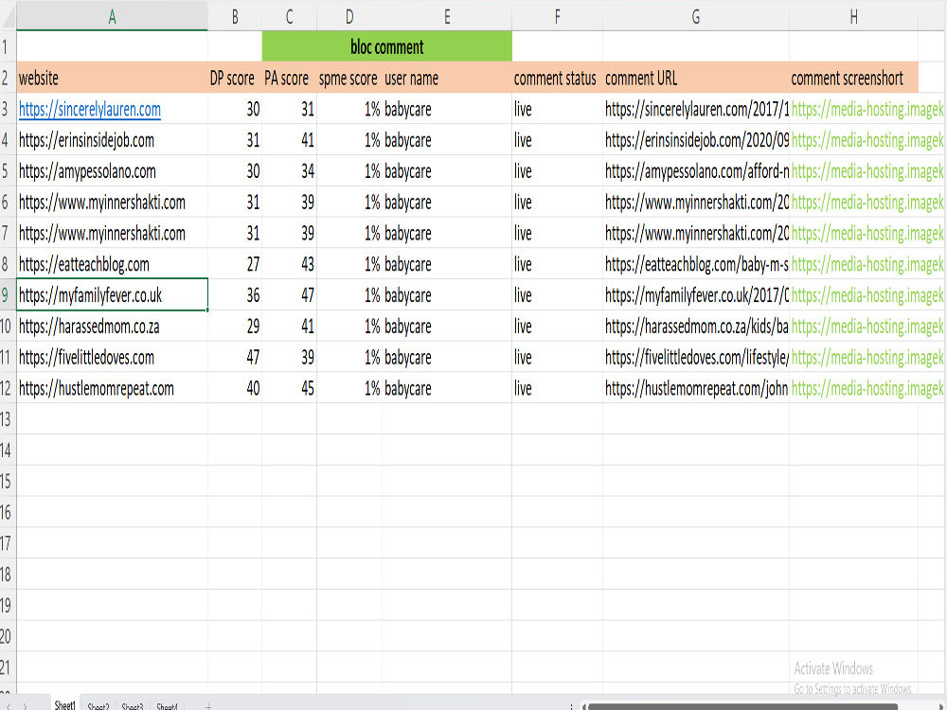Switch to the Sheet4 tab
The height and width of the screenshot is (710, 947).
click(167, 706)
